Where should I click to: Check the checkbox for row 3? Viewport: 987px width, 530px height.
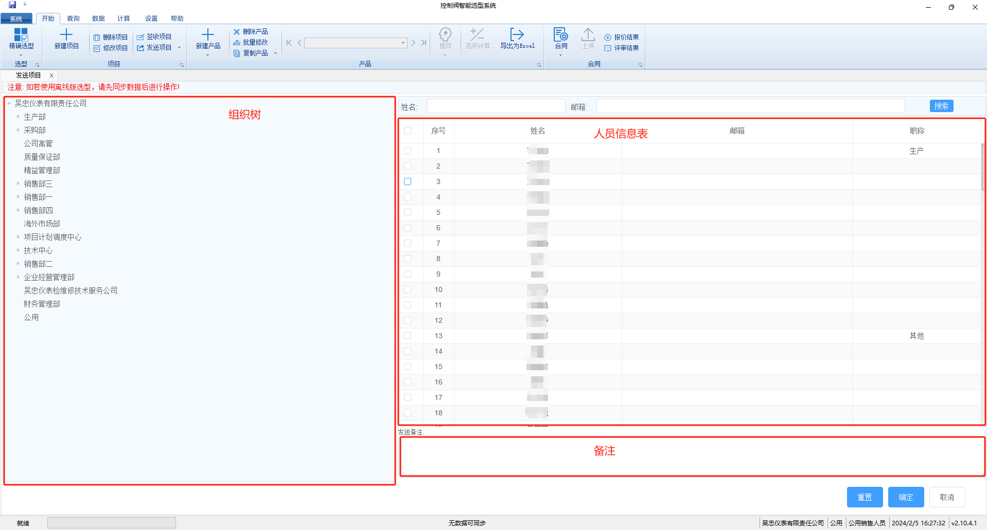click(408, 181)
